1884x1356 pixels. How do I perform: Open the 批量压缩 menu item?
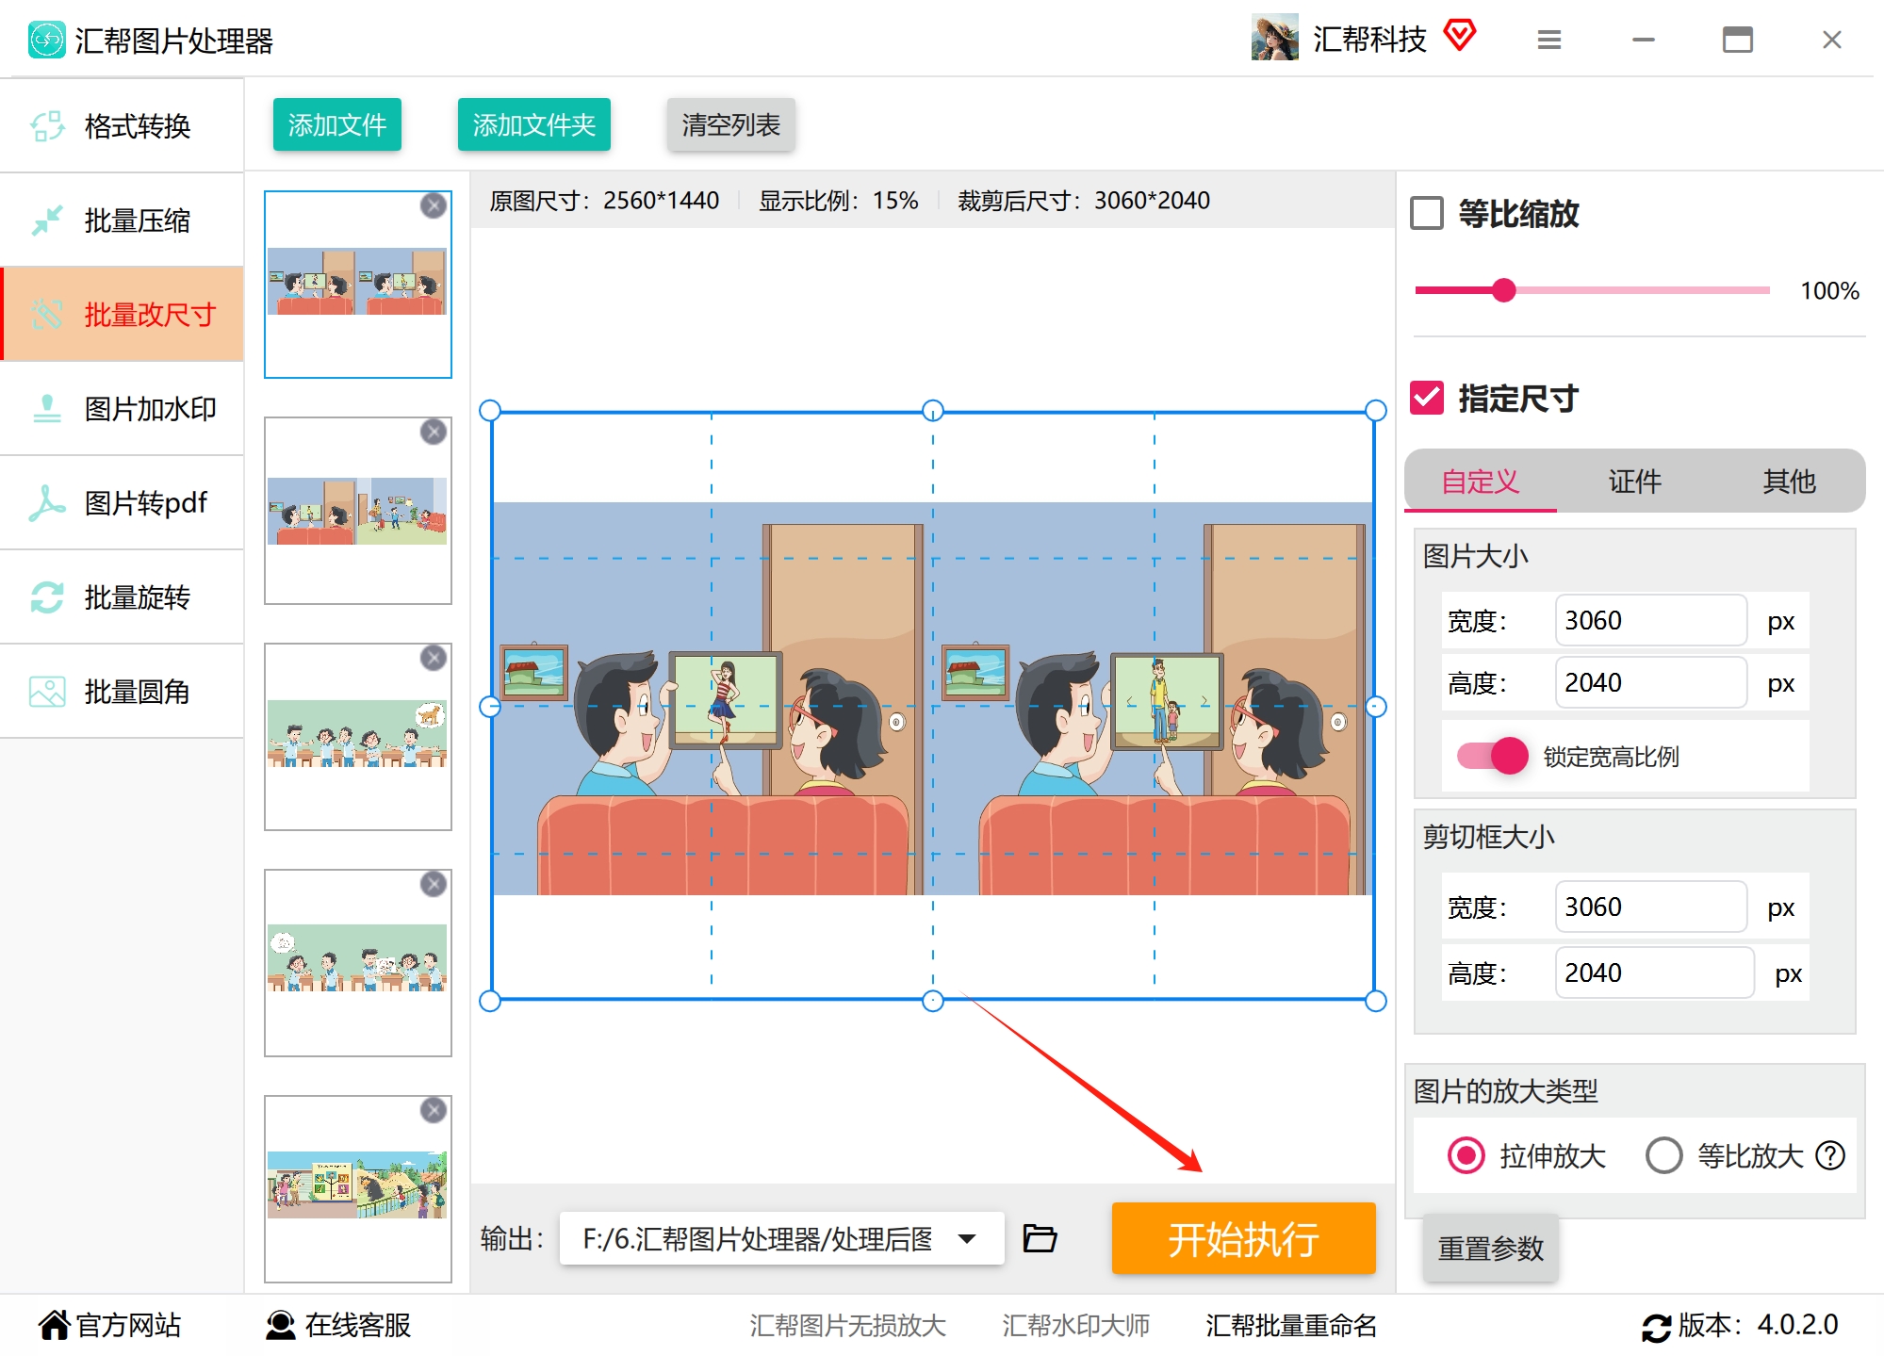123,221
